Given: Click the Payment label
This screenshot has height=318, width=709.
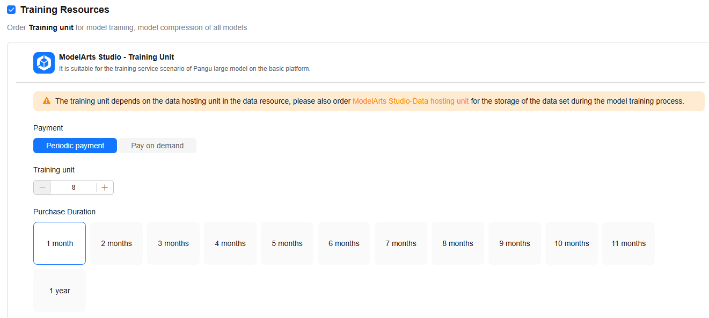Looking at the screenshot, I should 48,128.
